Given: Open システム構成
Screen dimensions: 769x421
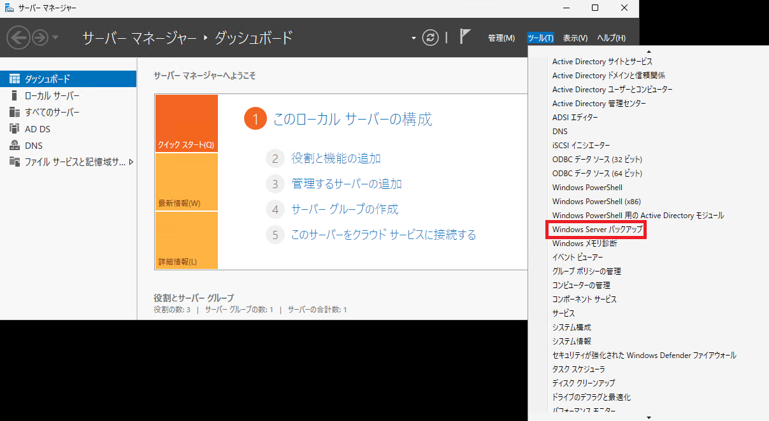Looking at the screenshot, I should coord(571,328).
